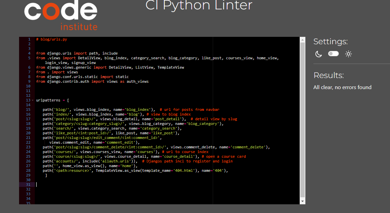Click the sun light mode icon
This screenshot has width=390, height=213.
tap(349, 54)
